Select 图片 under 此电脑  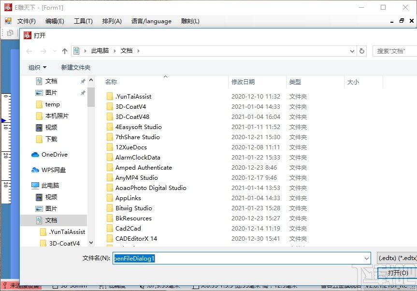point(51,208)
